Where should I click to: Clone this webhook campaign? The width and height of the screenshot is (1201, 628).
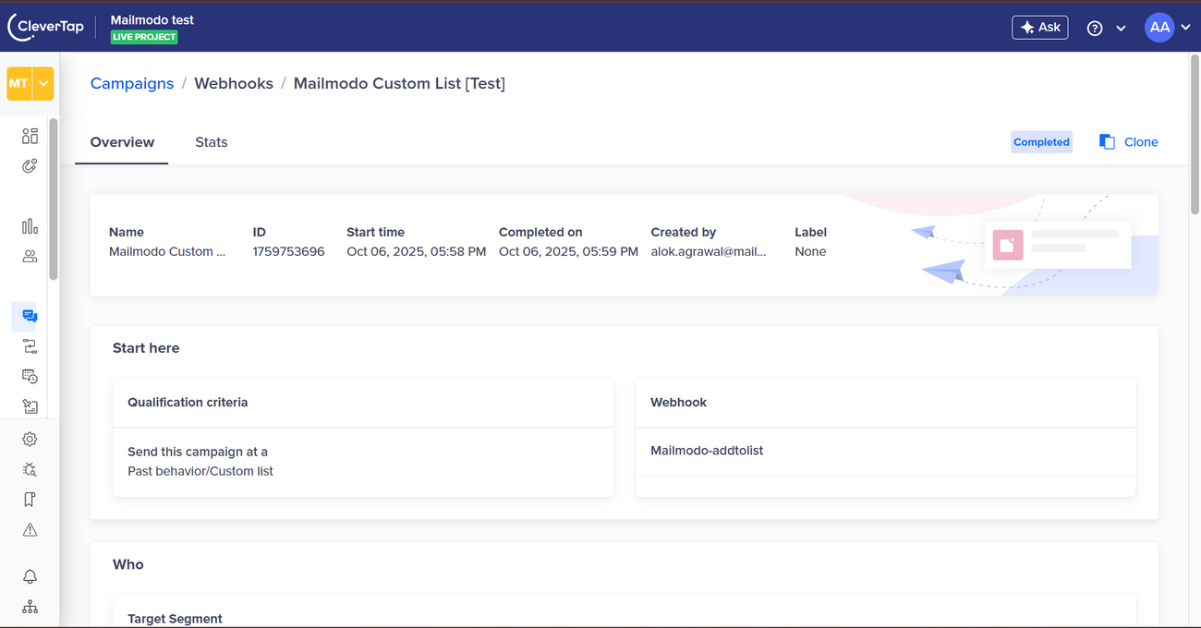(1128, 142)
